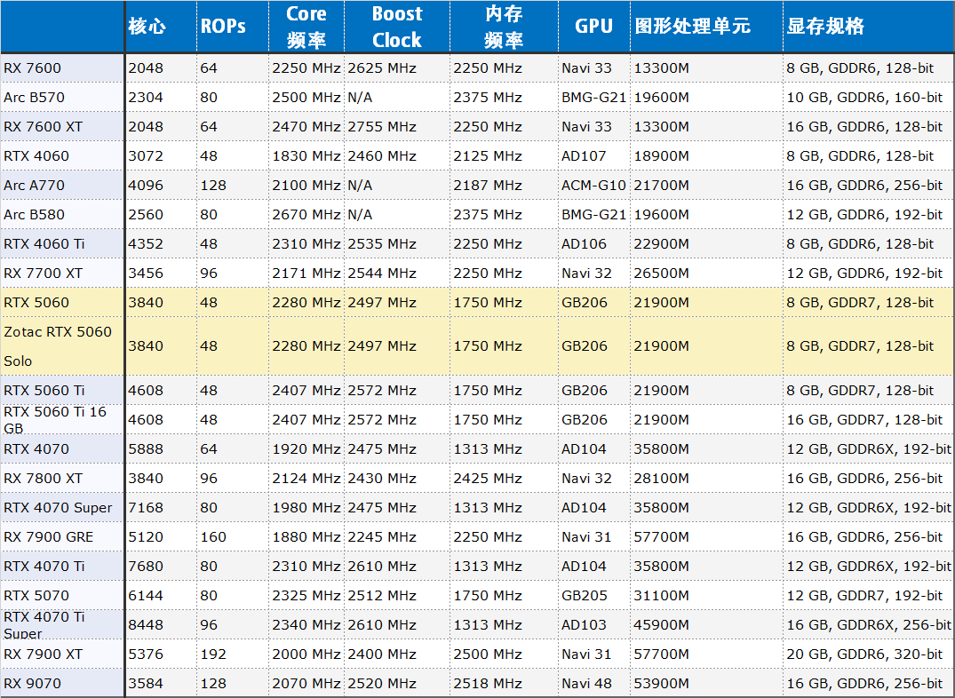Select the ACM-G10 GPU cell

pyautogui.click(x=593, y=186)
